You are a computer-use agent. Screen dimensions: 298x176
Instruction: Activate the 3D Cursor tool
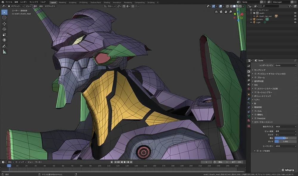(x=4, y=18)
